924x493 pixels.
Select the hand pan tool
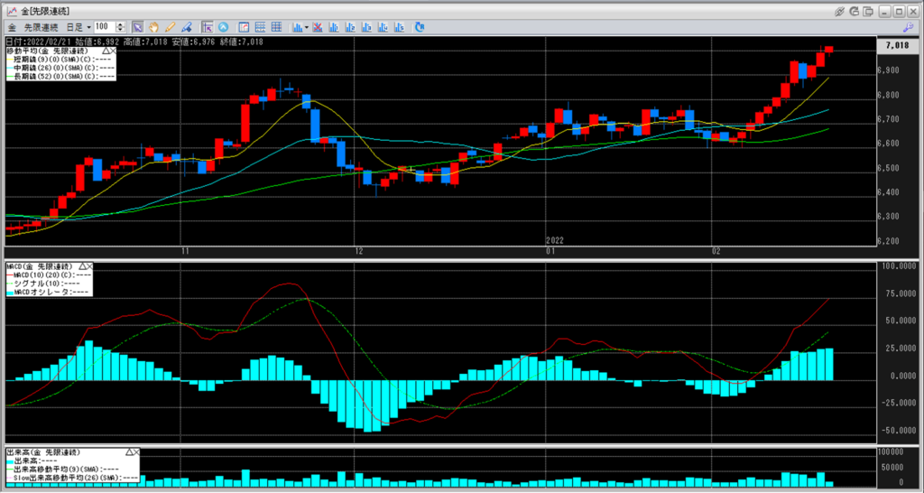click(152, 27)
